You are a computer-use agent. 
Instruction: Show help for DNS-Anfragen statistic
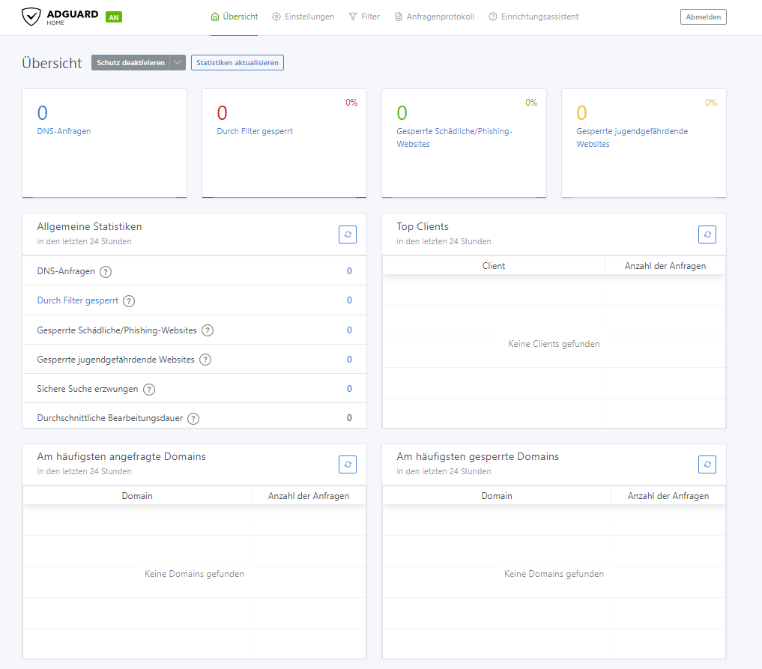106,272
